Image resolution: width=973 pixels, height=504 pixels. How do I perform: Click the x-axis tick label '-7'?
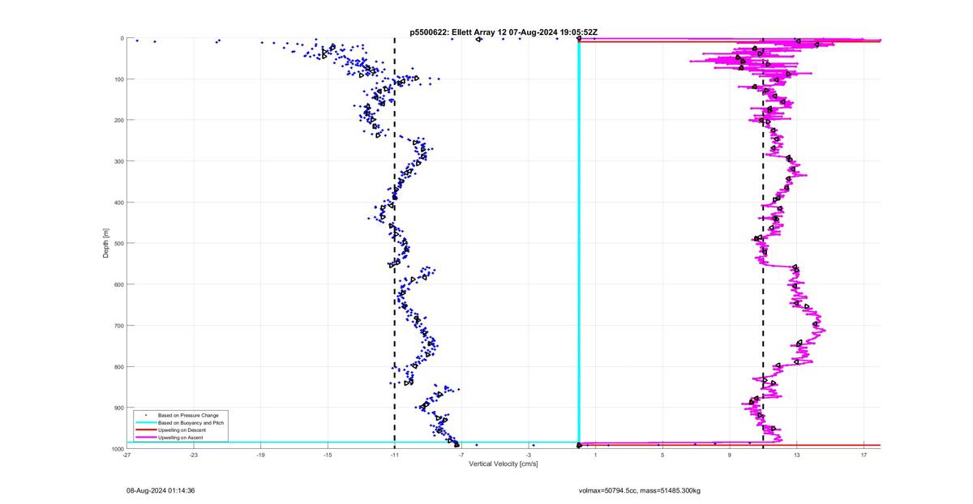click(x=461, y=455)
